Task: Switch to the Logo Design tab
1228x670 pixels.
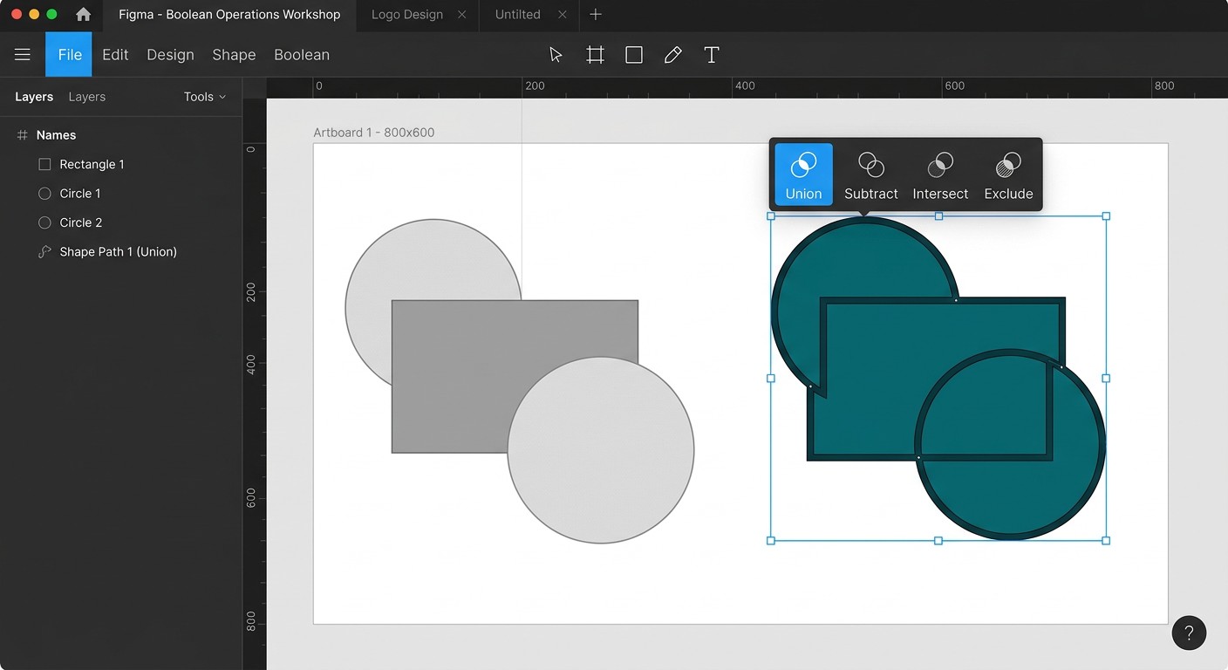Action: tap(407, 15)
